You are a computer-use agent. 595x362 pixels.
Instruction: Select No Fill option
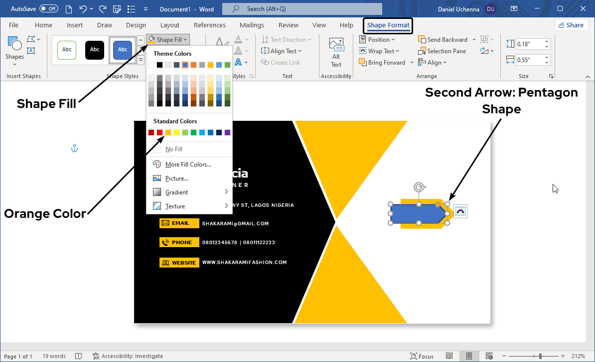(174, 149)
